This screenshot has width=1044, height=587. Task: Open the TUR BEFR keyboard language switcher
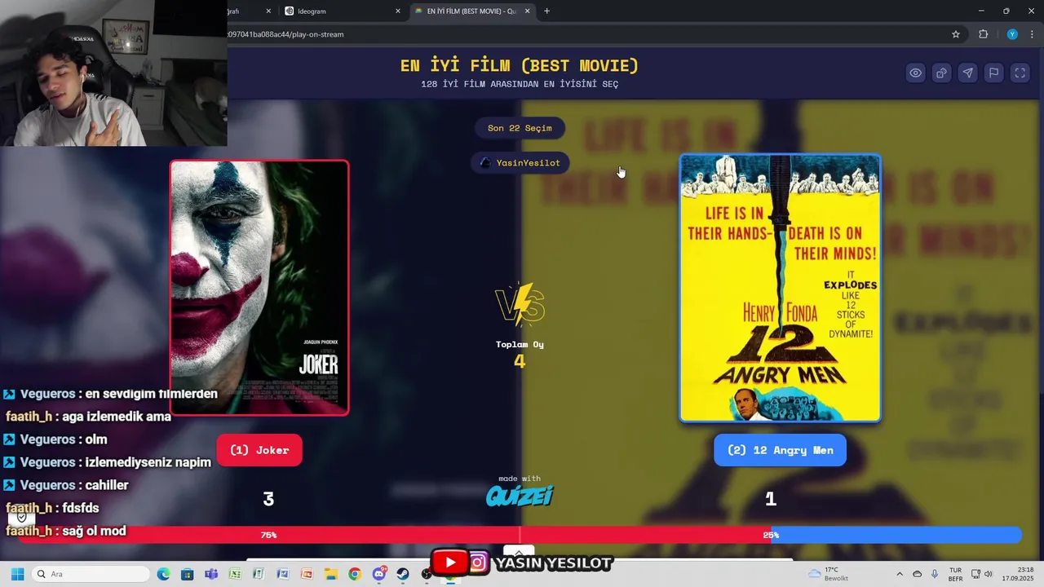[955, 574]
